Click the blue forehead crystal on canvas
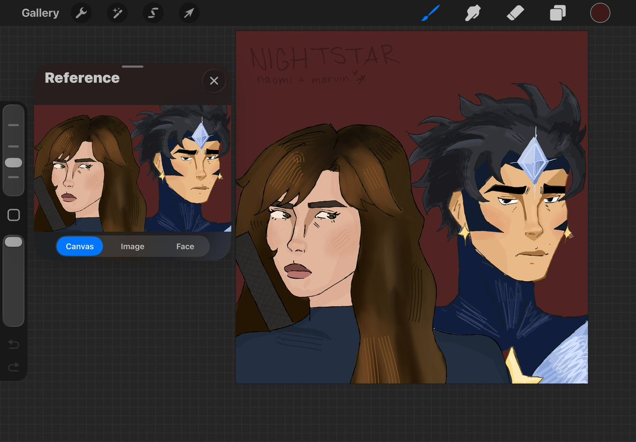Viewport: 636px width, 442px height. pyautogui.click(x=534, y=159)
